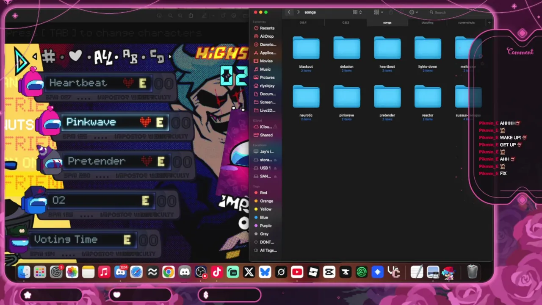Open the X app from Dock
Viewport: 542px width, 305px height.
[249, 272]
